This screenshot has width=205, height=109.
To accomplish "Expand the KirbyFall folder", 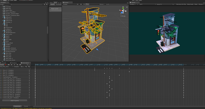I will (x=2, y=7).
